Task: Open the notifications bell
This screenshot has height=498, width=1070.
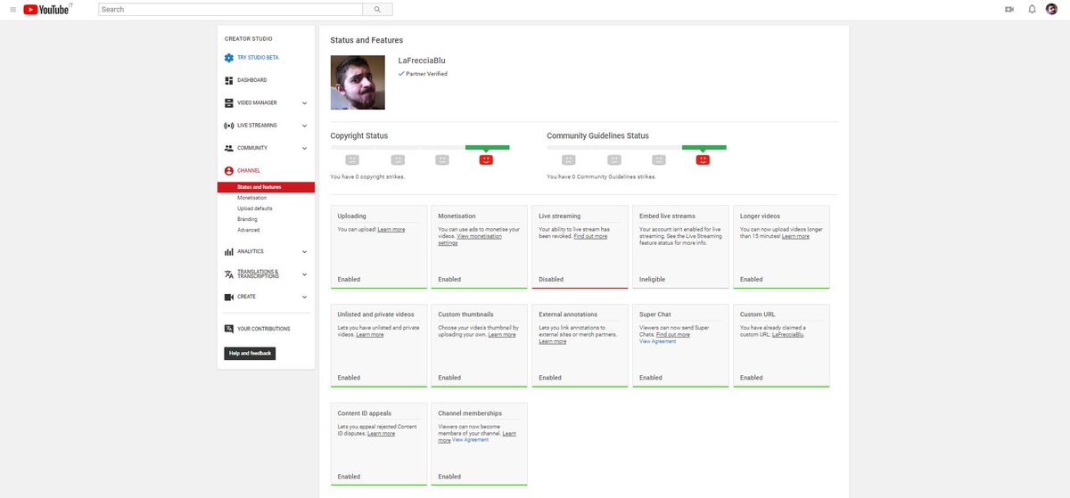Action: [1032, 9]
